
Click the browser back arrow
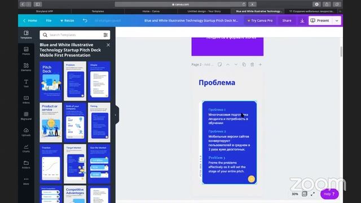coord(23,4)
